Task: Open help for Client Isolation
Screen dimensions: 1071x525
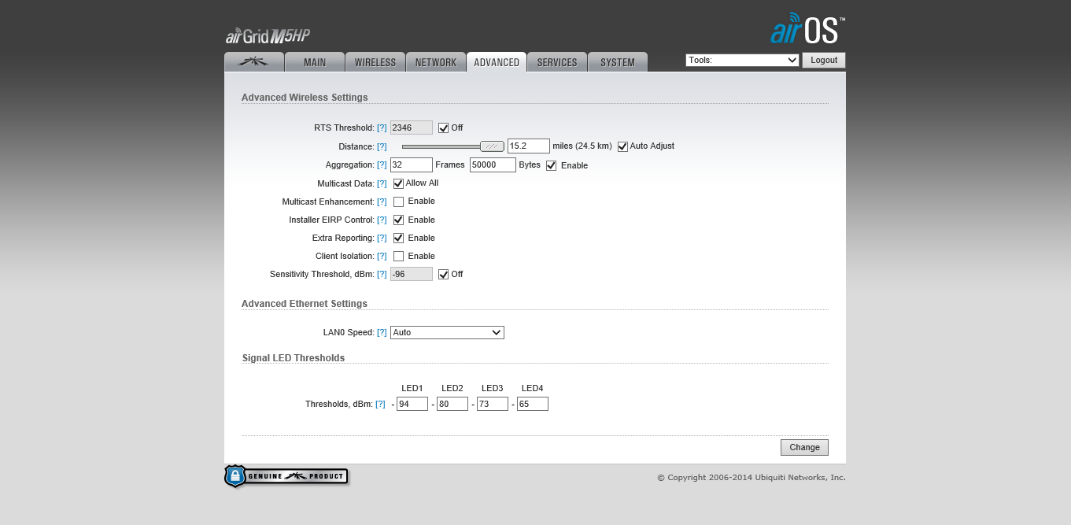Action: 382,257
